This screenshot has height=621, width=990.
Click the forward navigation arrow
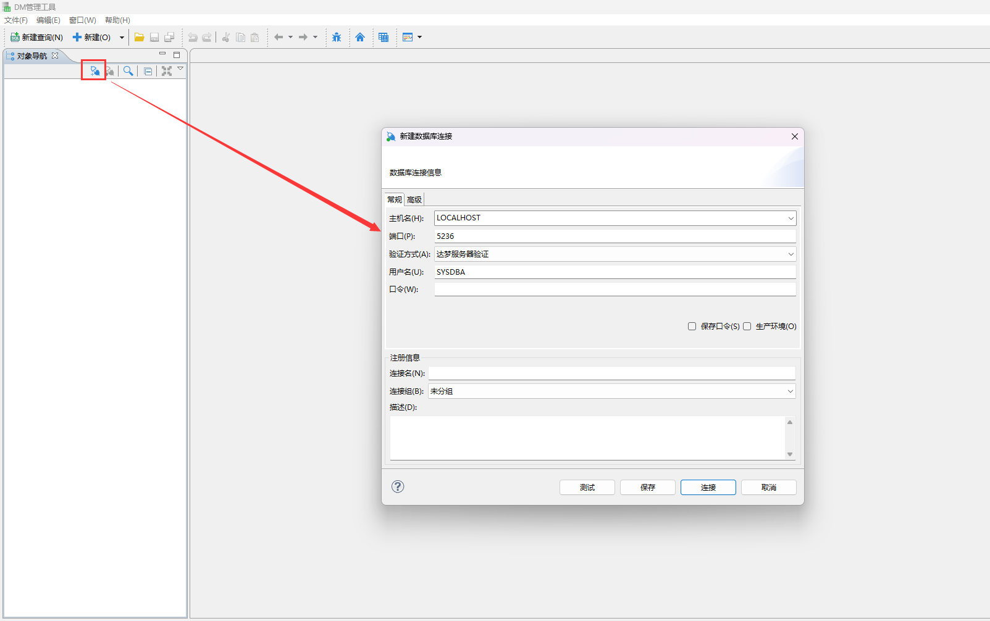(303, 37)
